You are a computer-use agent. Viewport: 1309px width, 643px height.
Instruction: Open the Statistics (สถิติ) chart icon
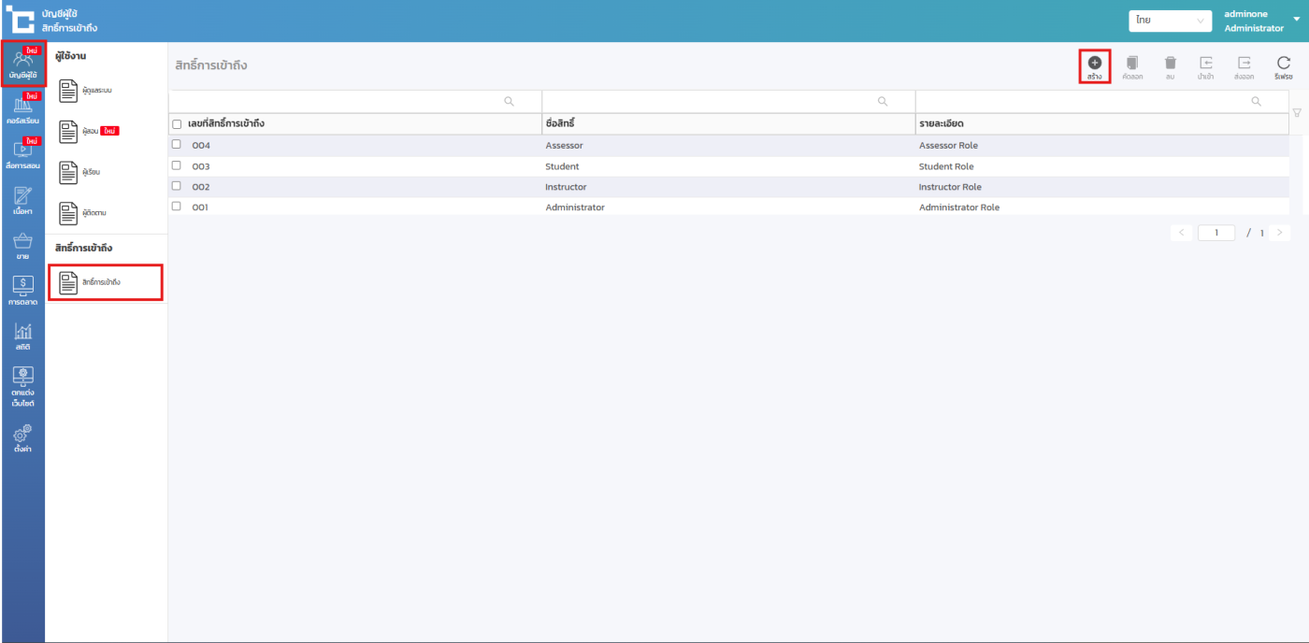click(x=22, y=336)
